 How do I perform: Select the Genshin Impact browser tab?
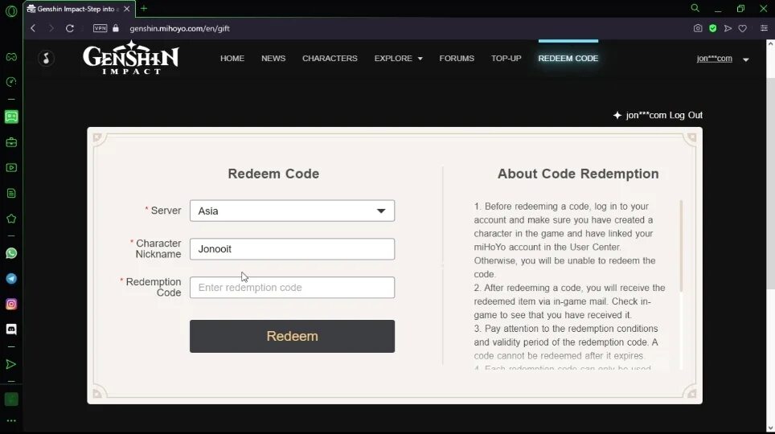coord(78,9)
